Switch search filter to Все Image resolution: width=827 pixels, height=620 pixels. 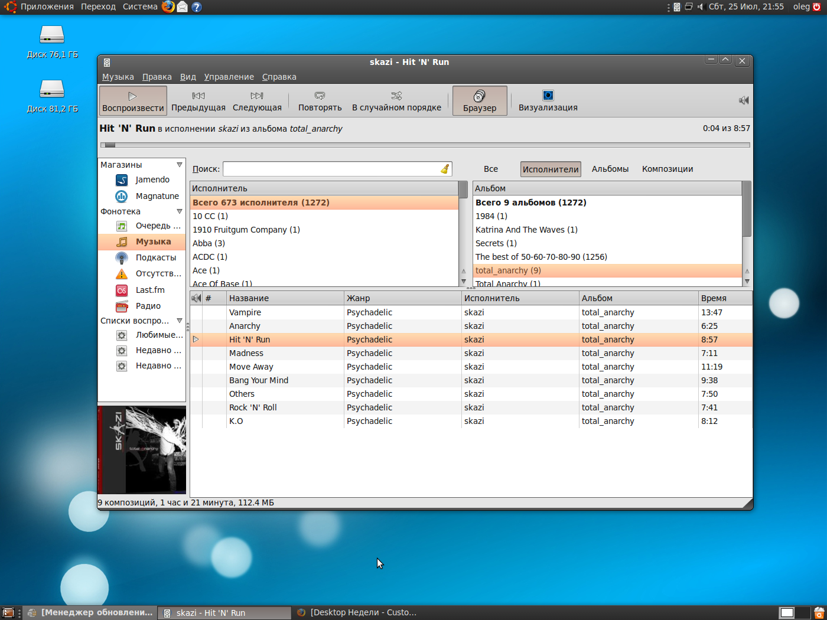(x=491, y=169)
